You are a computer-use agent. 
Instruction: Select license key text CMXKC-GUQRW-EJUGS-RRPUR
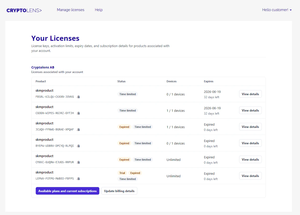pyautogui.click(x=55, y=162)
